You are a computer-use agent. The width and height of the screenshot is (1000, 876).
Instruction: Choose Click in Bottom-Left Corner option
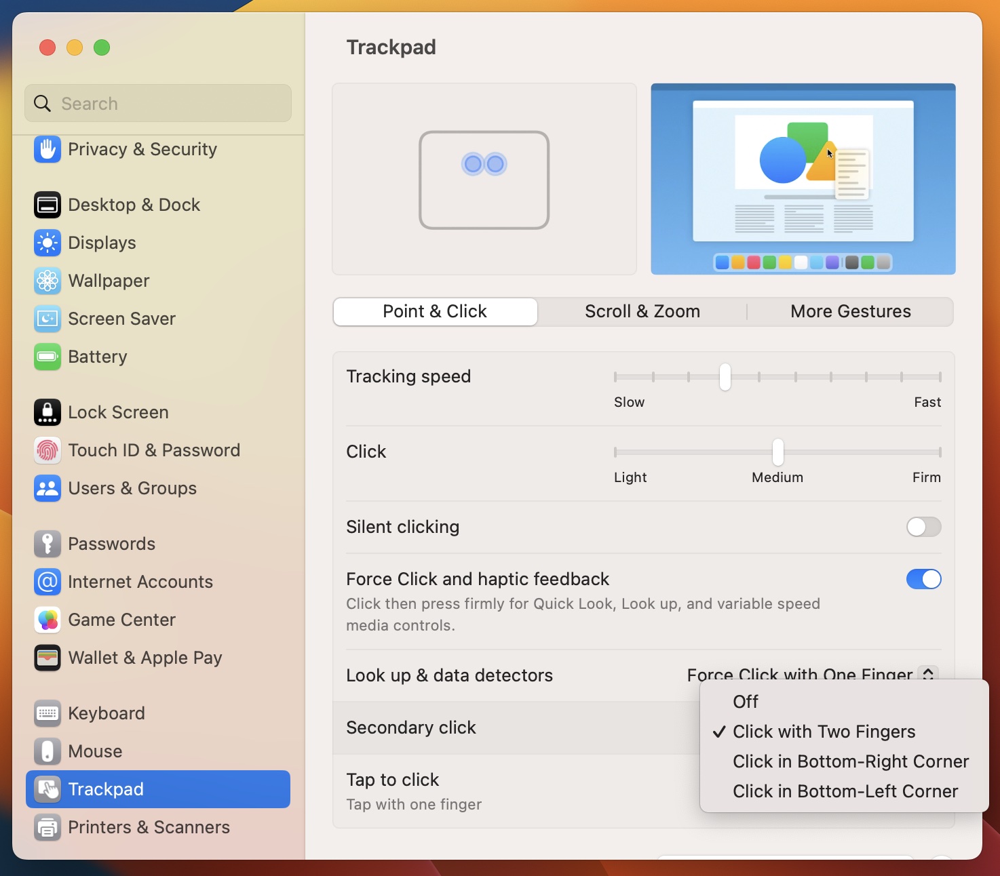845,791
